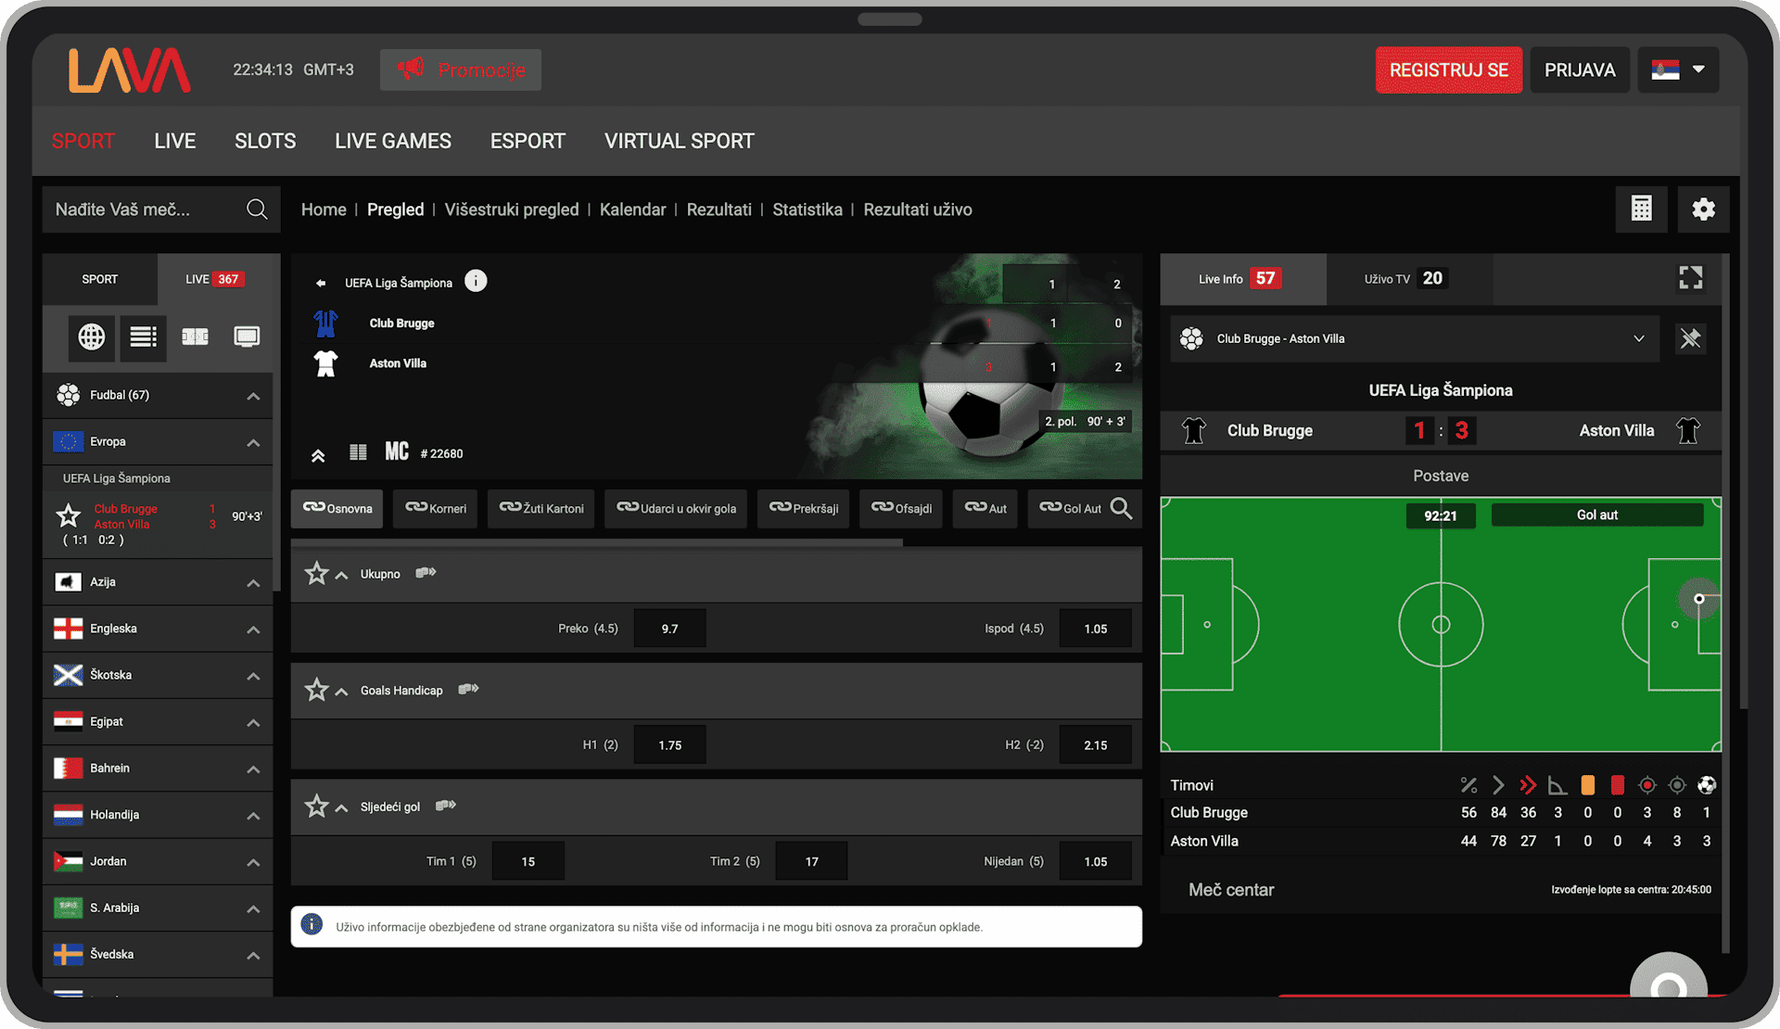The height and width of the screenshot is (1029, 1780).
Task: Expand the Azija section
Action: coord(252,582)
